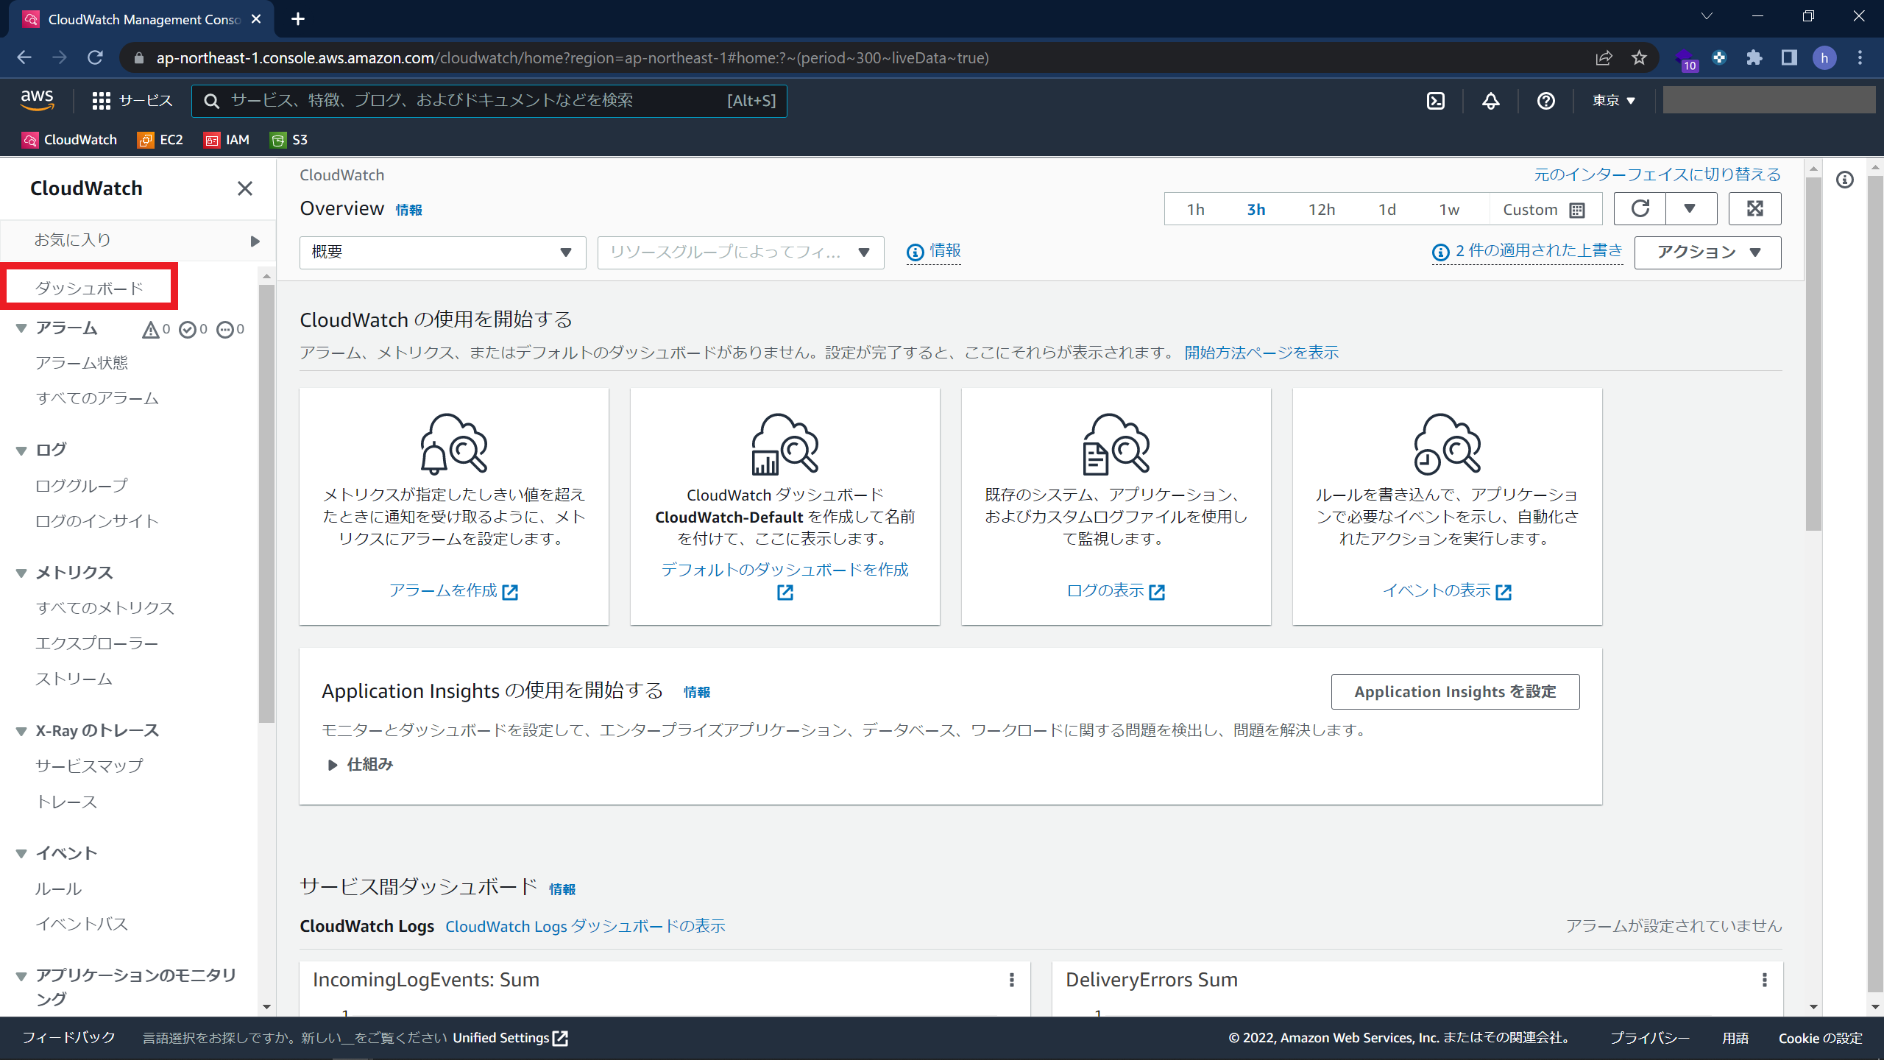Collapse the ログ sidebar section
Screen dimensions: 1884x1060
(21, 450)
